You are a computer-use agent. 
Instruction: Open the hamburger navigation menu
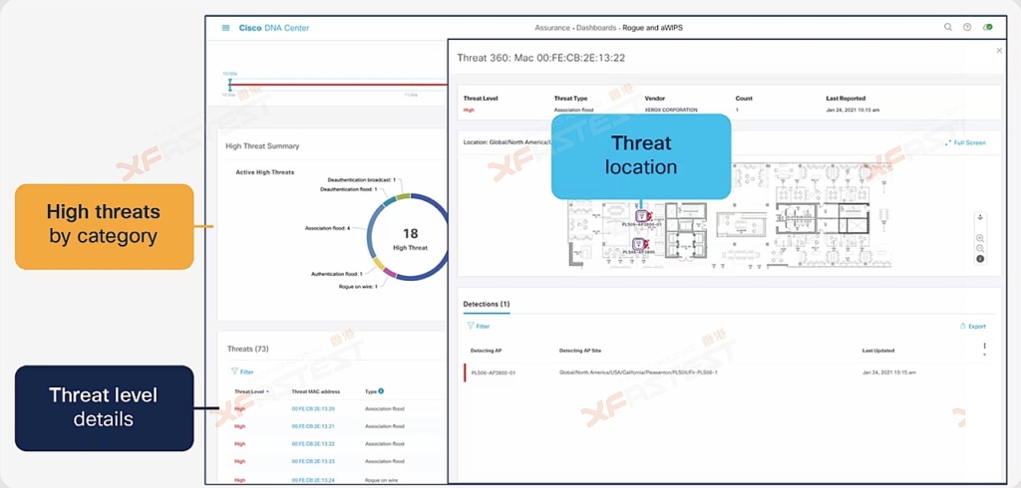pyautogui.click(x=226, y=28)
